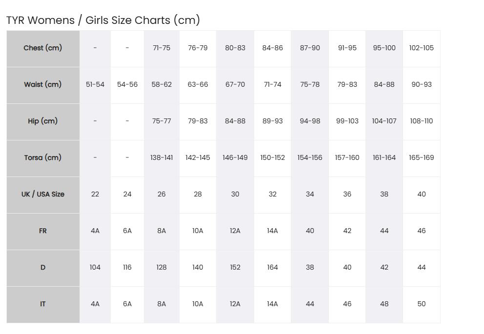The height and width of the screenshot is (334, 484).
Task: Select the Chest (cm) row header
Action: (x=43, y=48)
